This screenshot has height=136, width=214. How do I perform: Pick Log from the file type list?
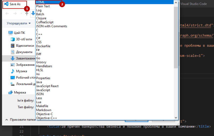(104, 10)
